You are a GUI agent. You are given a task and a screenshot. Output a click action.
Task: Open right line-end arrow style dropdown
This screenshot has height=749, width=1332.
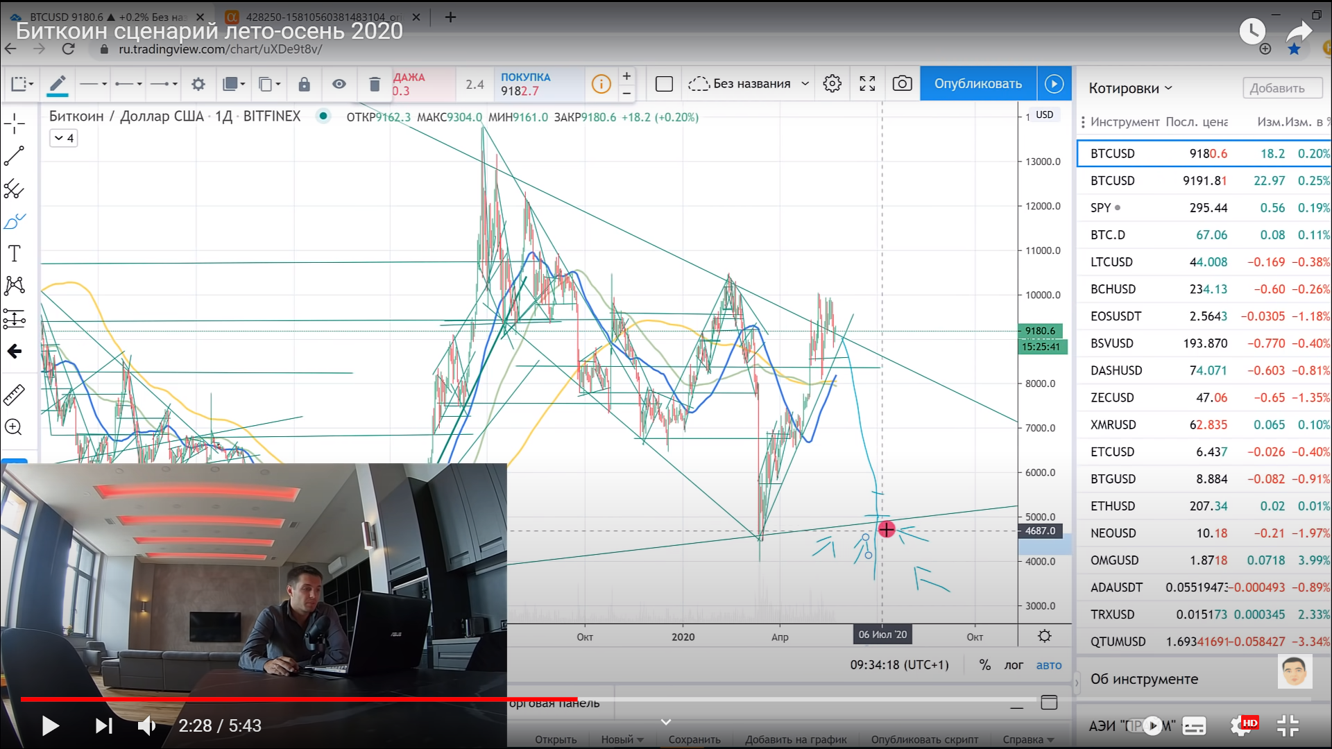click(x=164, y=85)
